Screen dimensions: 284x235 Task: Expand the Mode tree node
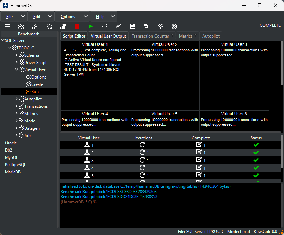coord(17,121)
